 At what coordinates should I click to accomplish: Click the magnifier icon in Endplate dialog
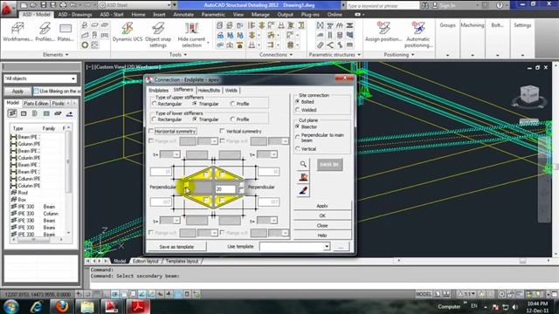click(303, 164)
